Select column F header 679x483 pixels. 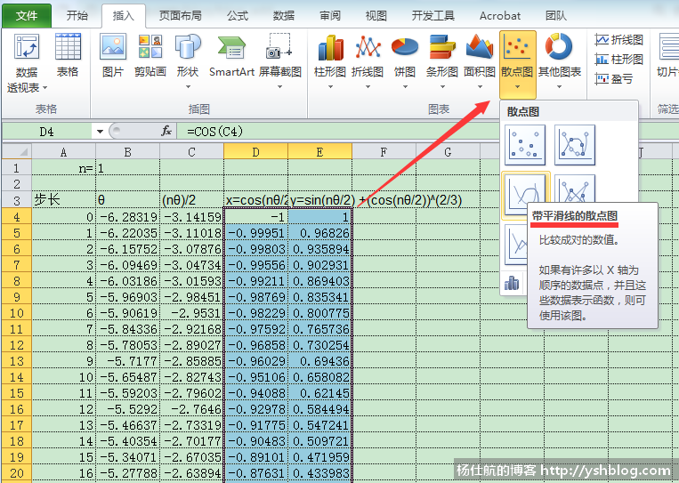point(384,152)
